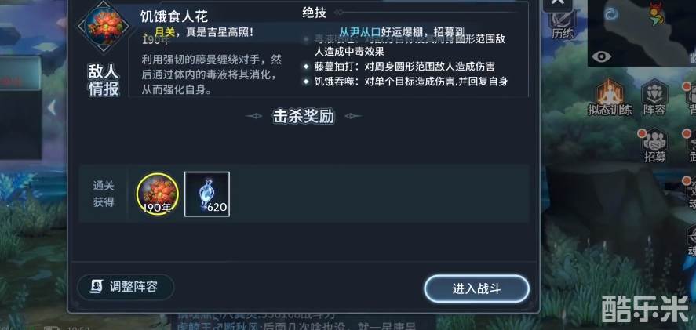Open the 拟态训练 training icon
Image resolution: width=696 pixels, height=330 pixels.
610,97
